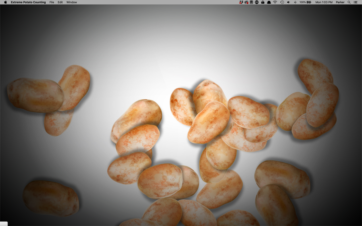Click the padlock icon in menu bar
Viewport: 362px width, 226px height.
tap(263, 2)
